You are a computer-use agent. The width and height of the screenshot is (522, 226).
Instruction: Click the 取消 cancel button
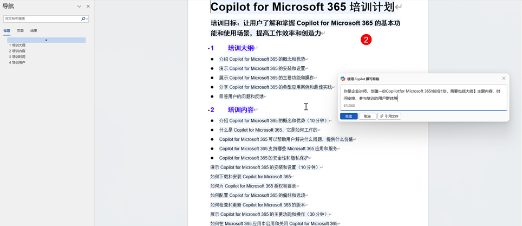(368, 117)
